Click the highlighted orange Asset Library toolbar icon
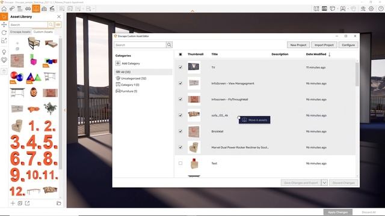The height and width of the screenshot is (216, 385). point(36,9)
